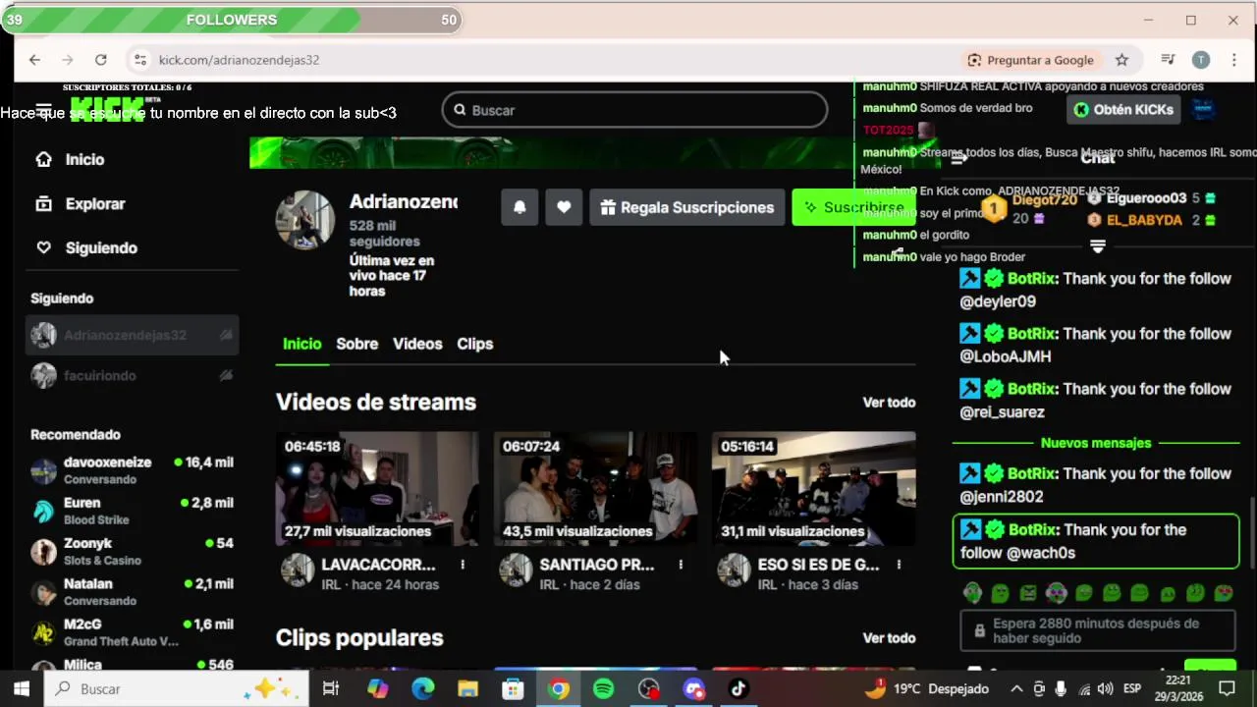This screenshot has width=1257, height=707.
Task: Open File Explorer from the taskbar
Action: tap(467, 689)
